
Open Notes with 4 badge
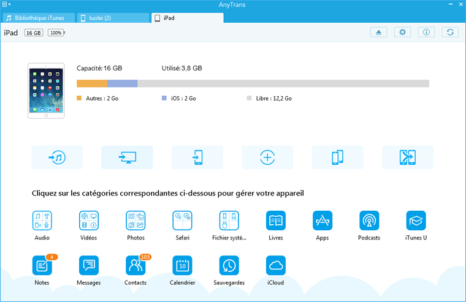coord(42,266)
